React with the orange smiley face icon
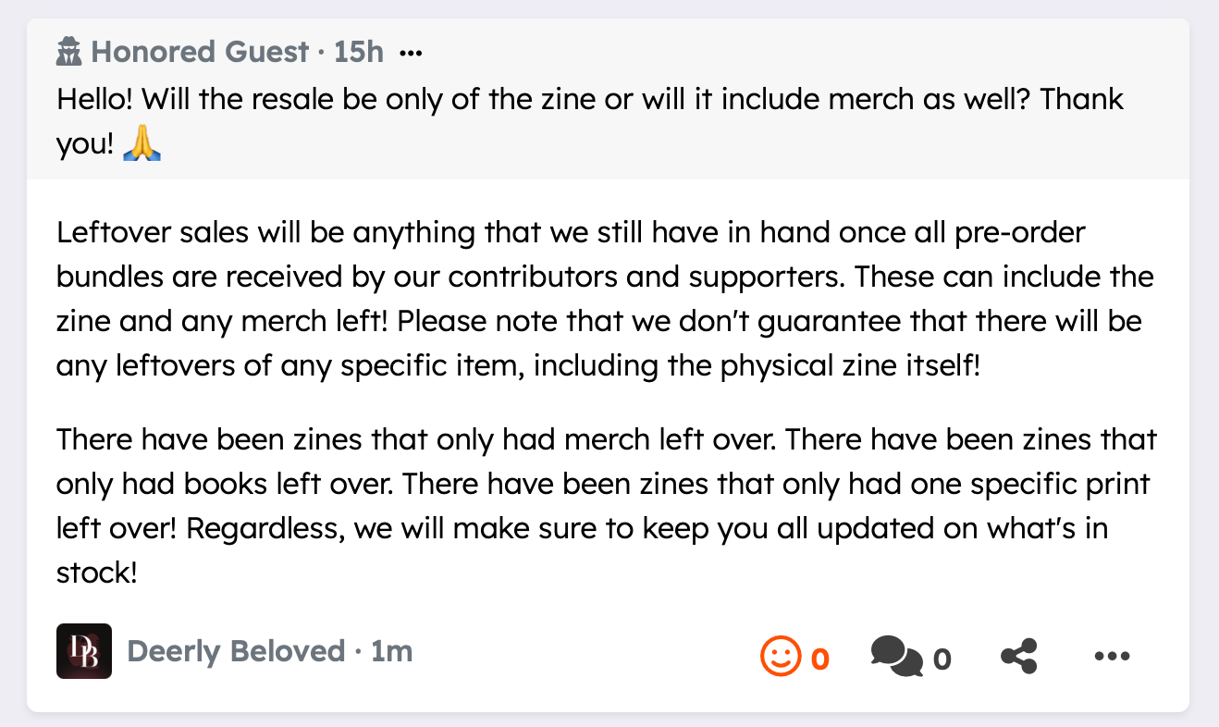 point(780,658)
